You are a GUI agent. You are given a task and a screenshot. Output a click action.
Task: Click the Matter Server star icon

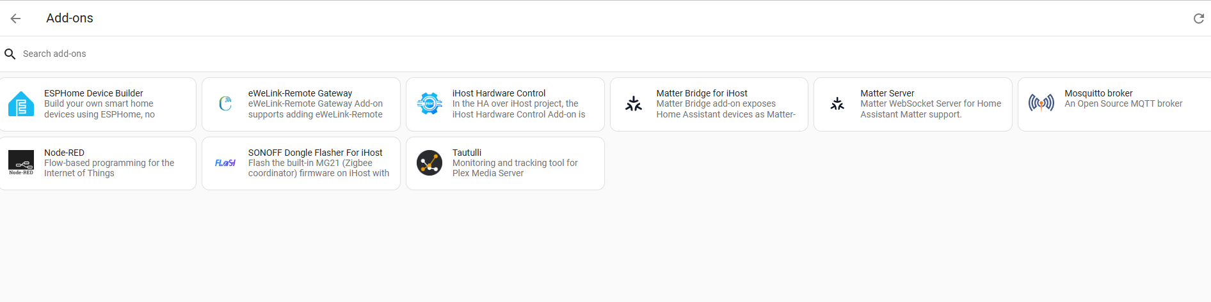pos(837,103)
